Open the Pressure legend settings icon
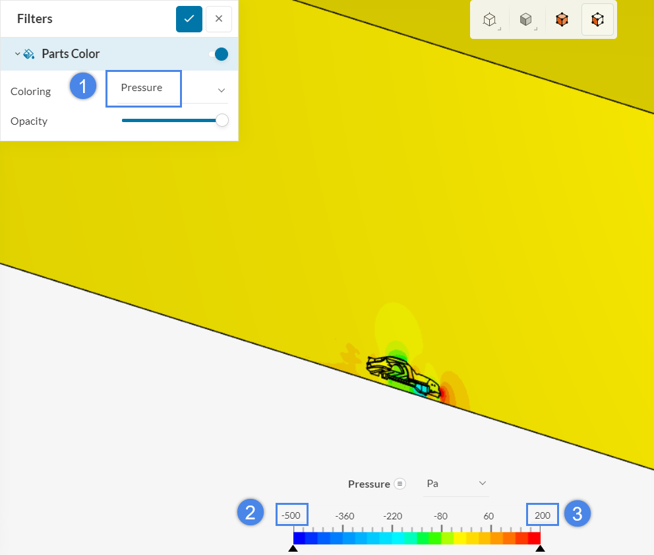The image size is (654, 555). point(401,484)
